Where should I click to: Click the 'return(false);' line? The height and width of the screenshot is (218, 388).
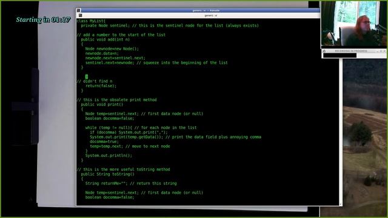pos(101,86)
